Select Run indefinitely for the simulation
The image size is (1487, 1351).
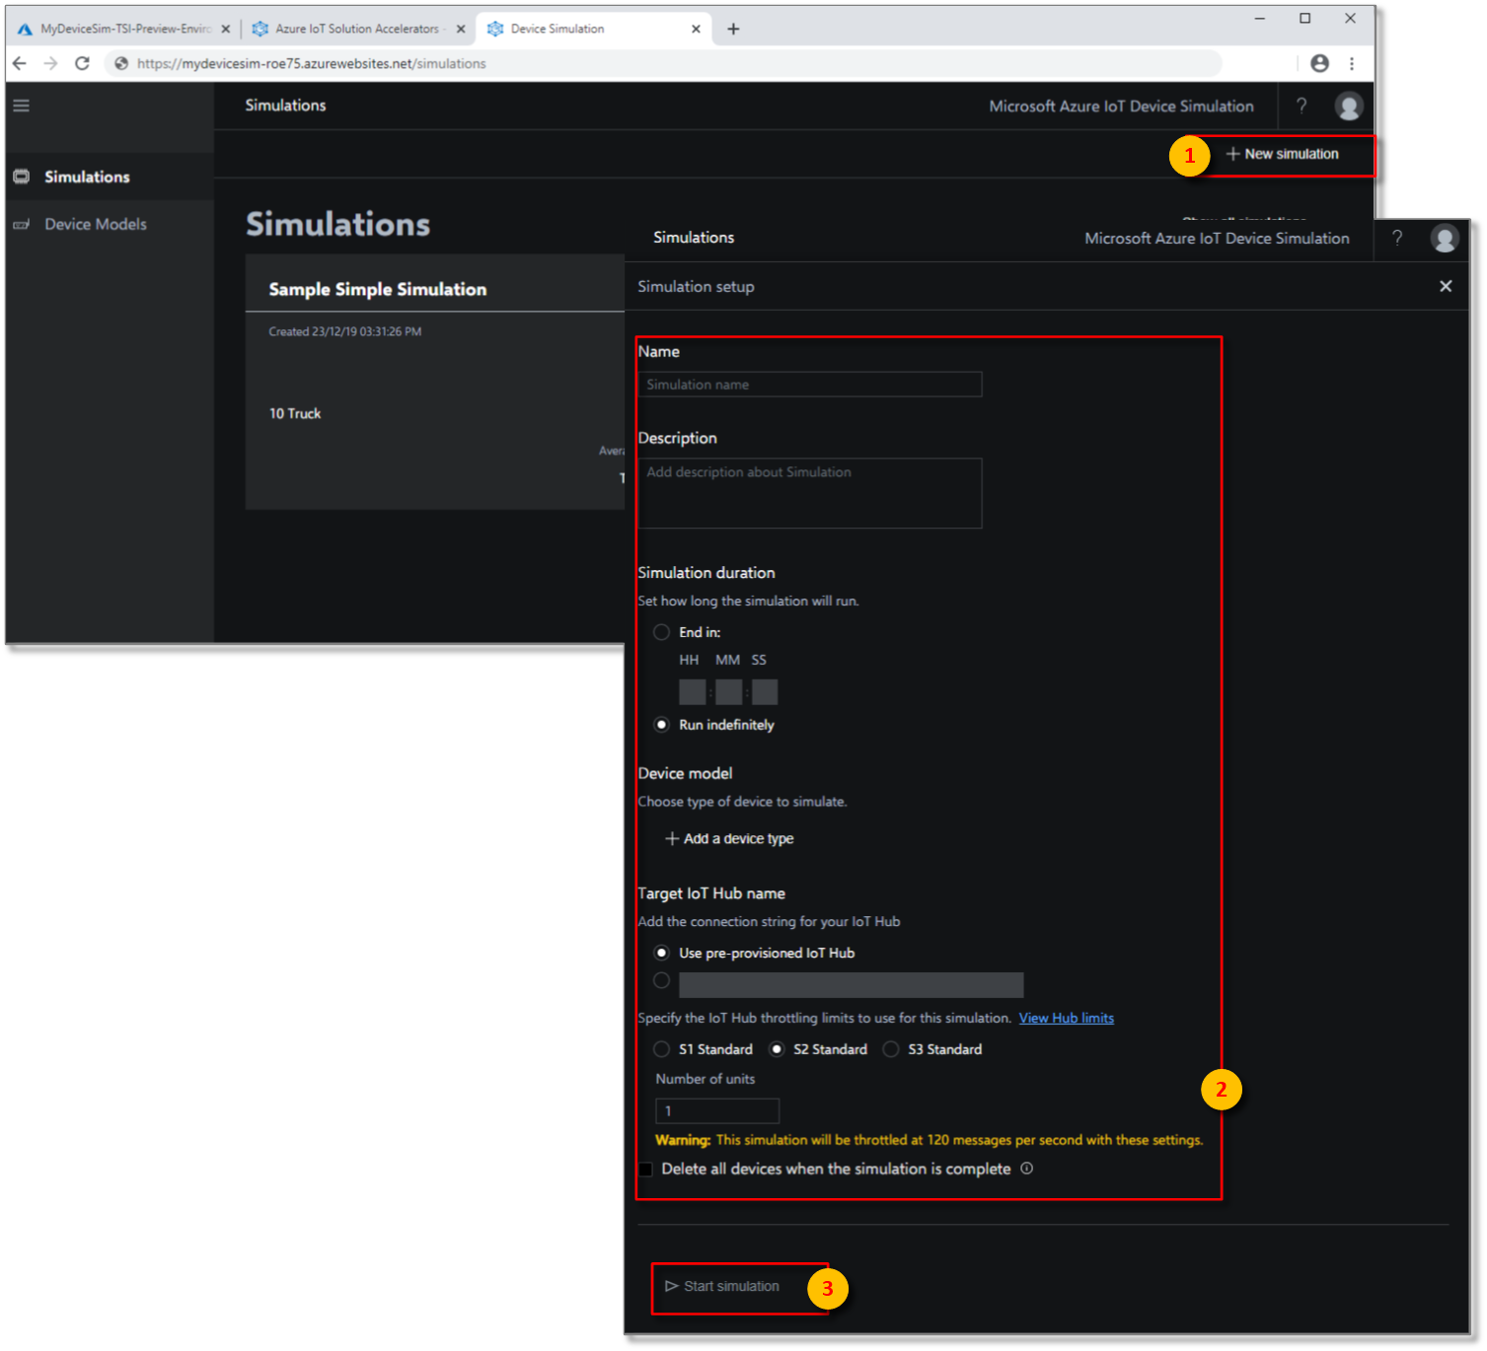pyautogui.click(x=661, y=725)
